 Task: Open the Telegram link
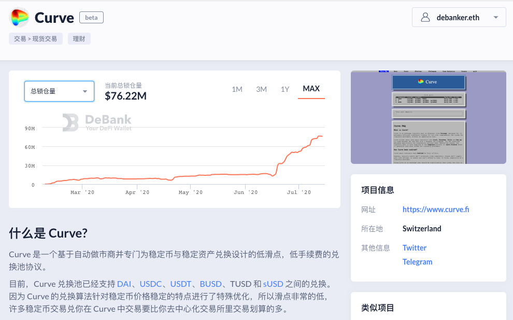point(417,262)
